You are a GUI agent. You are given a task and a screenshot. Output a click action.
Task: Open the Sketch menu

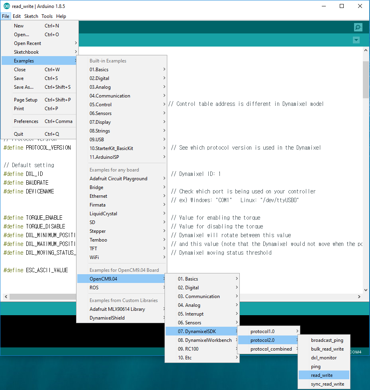click(x=31, y=16)
